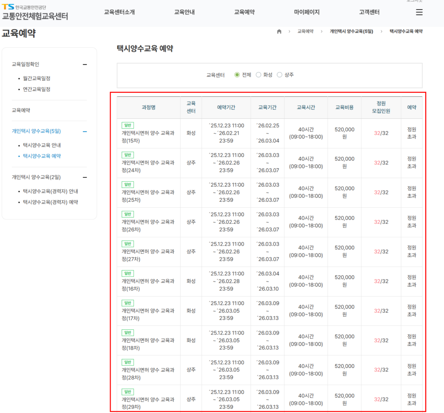Open the 고객센터 top menu

(369, 12)
